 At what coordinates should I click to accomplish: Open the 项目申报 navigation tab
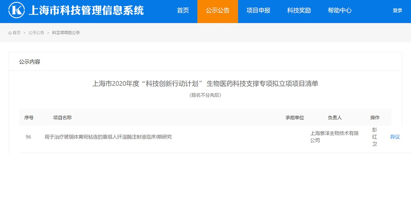(258, 10)
